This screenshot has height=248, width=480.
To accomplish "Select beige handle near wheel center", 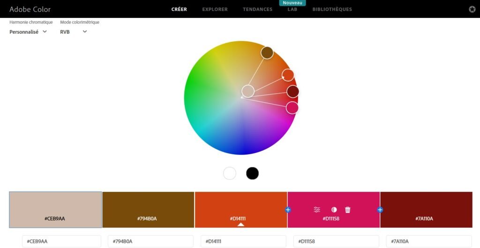I will pyautogui.click(x=248, y=91).
